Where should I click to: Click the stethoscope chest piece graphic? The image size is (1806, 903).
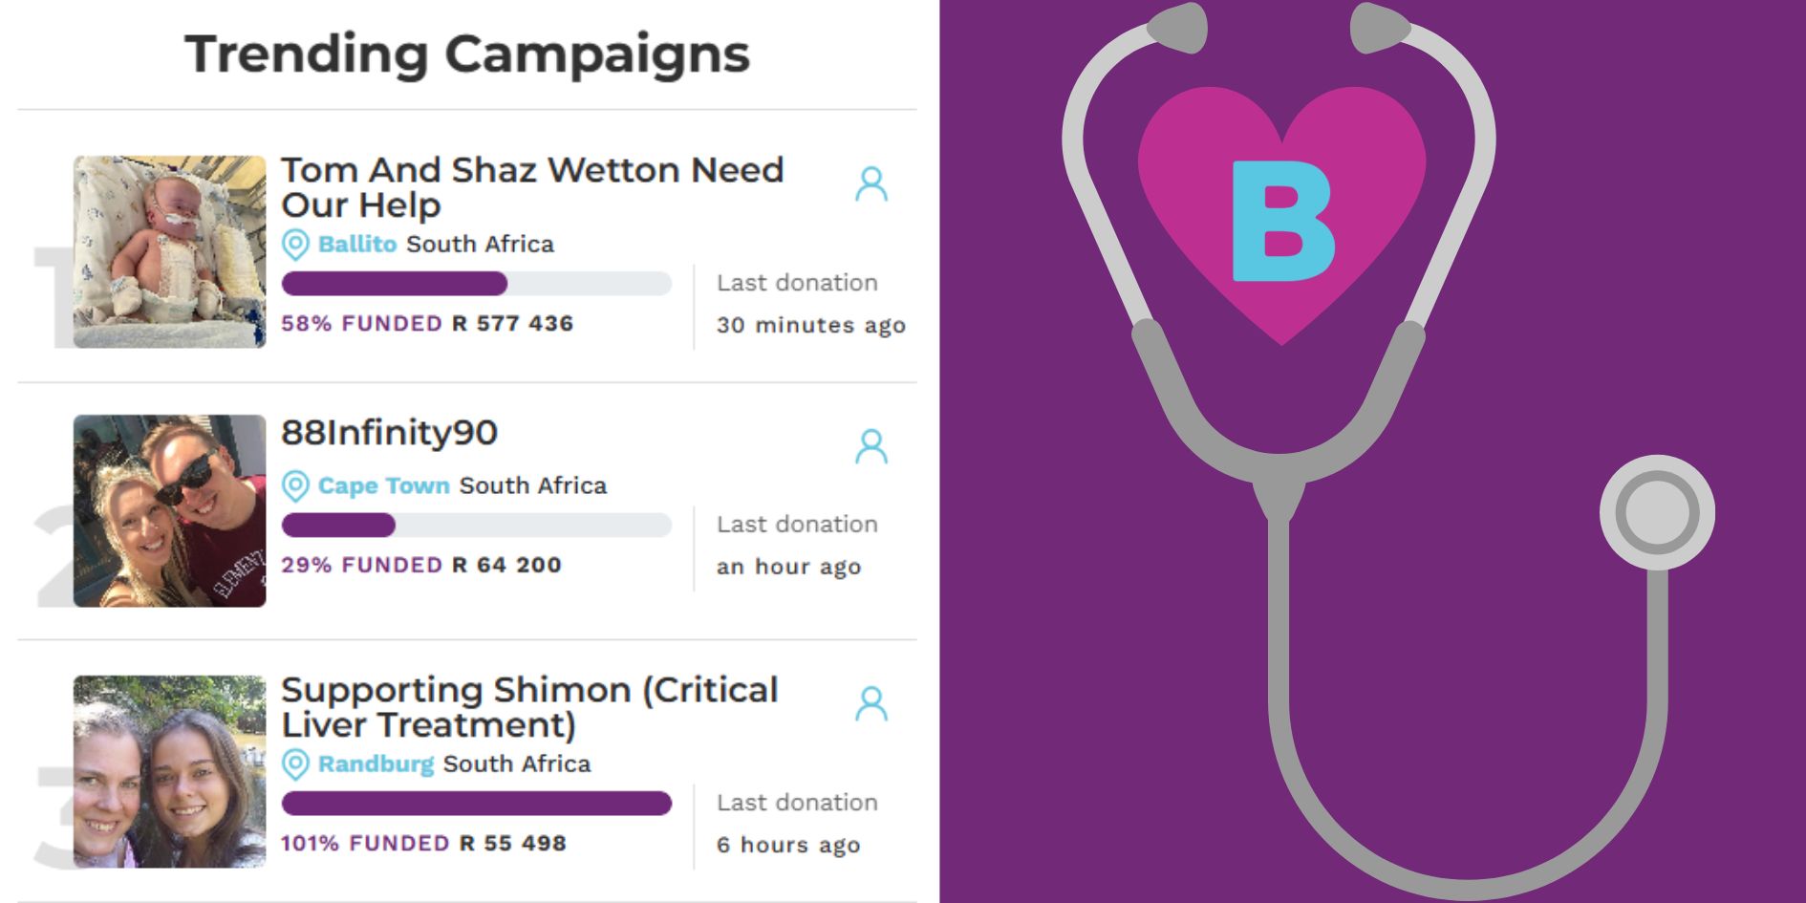[1657, 512]
